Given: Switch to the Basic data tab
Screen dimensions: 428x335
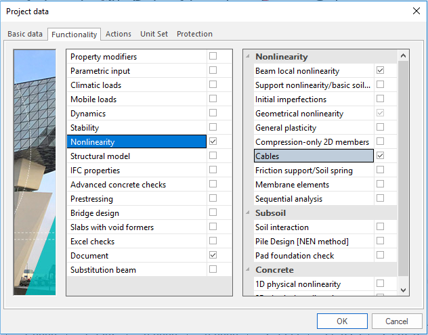Looking at the screenshot, I should pyautogui.click(x=25, y=34).
